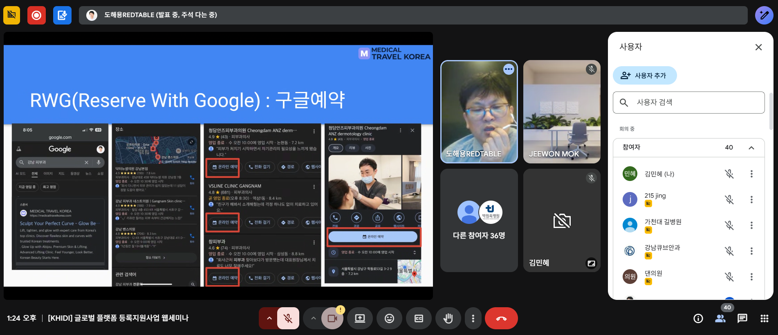This screenshot has width=778, height=335.
Task: Click the 사용자 추가 button
Action: (644, 76)
